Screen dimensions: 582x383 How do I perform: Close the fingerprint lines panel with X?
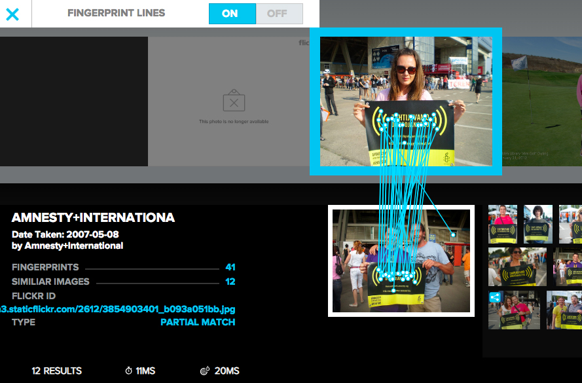point(12,14)
